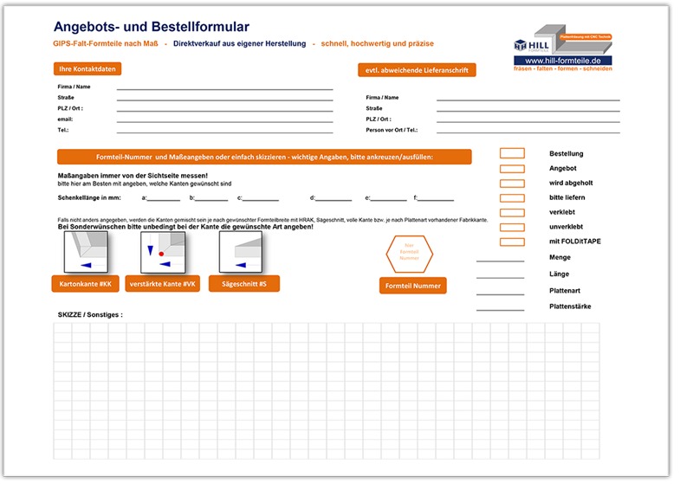Click the Menge entry line
Viewport: 693px width, 490px height.
pyautogui.click(x=500, y=258)
